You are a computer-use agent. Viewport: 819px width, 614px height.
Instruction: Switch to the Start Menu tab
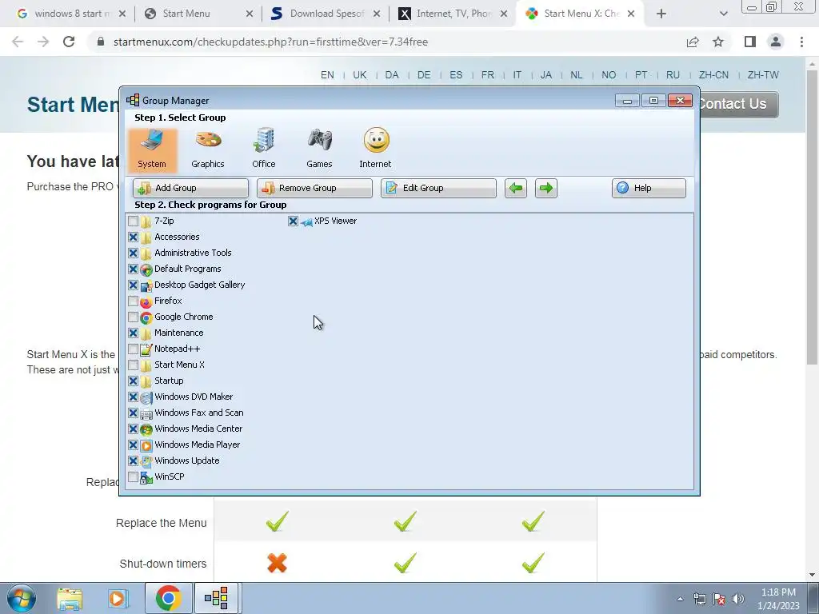tap(198, 14)
